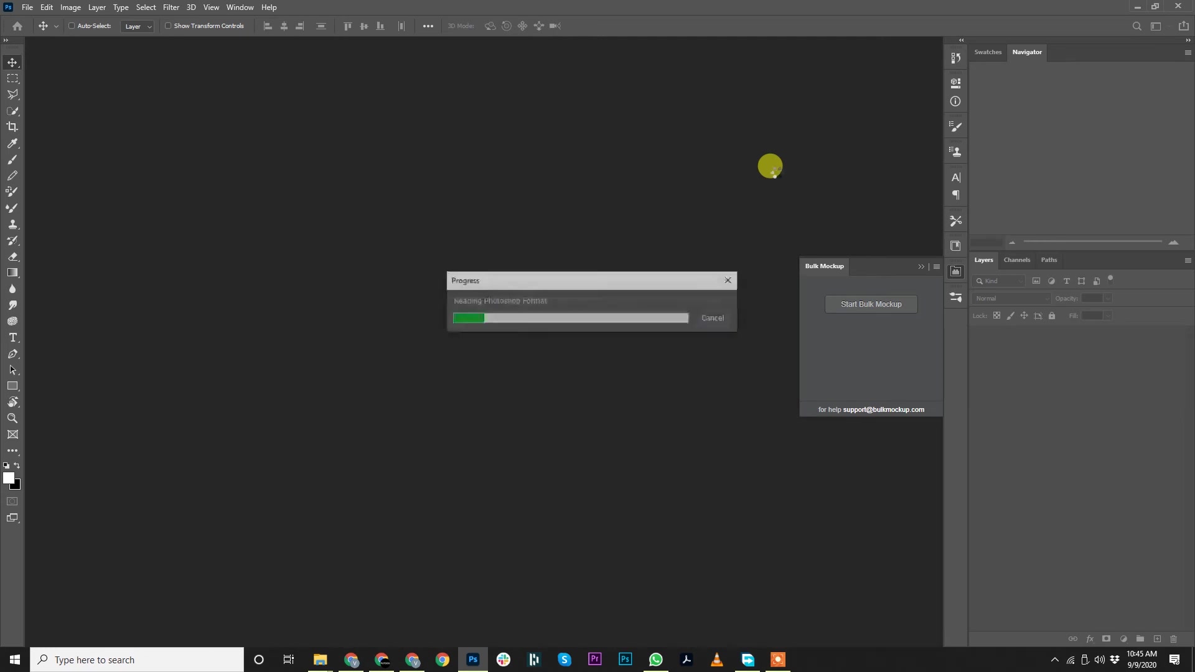
Task: Click the Start Bulk Mockup button
Action: [871, 304]
